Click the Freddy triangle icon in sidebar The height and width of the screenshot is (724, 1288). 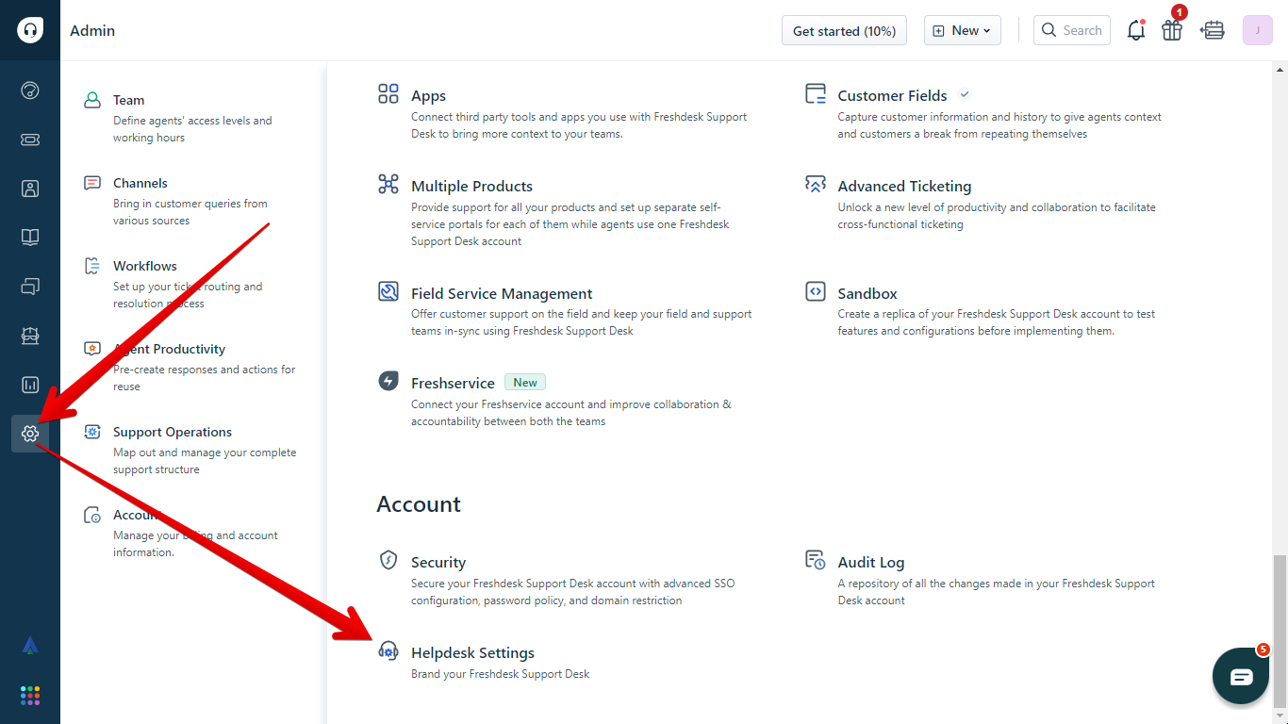point(30,646)
